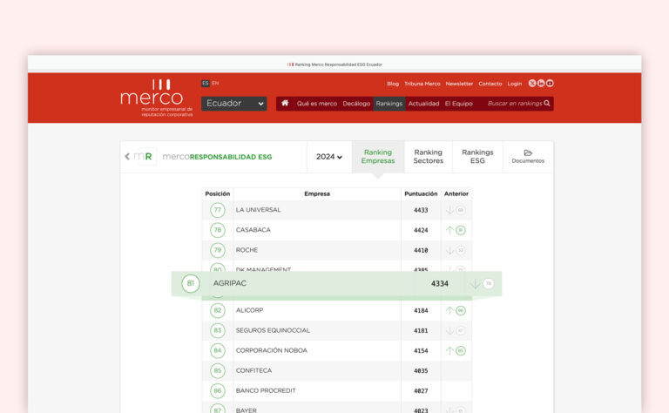Click the search magnifier icon
669x413 pixels.
[x=547, y=104]
